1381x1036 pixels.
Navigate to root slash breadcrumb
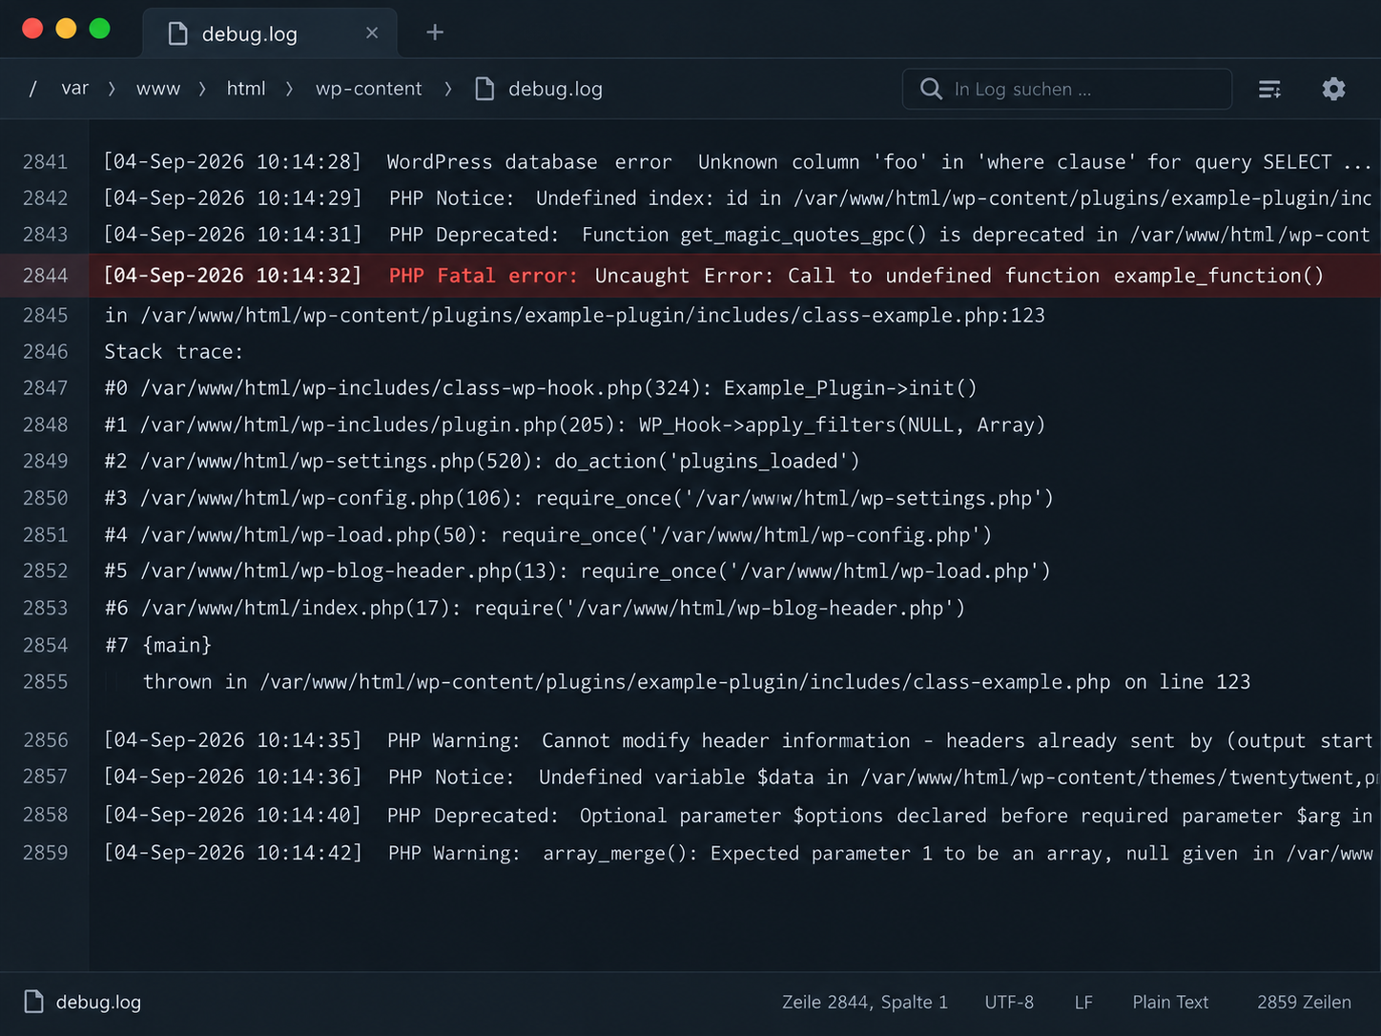33,89
